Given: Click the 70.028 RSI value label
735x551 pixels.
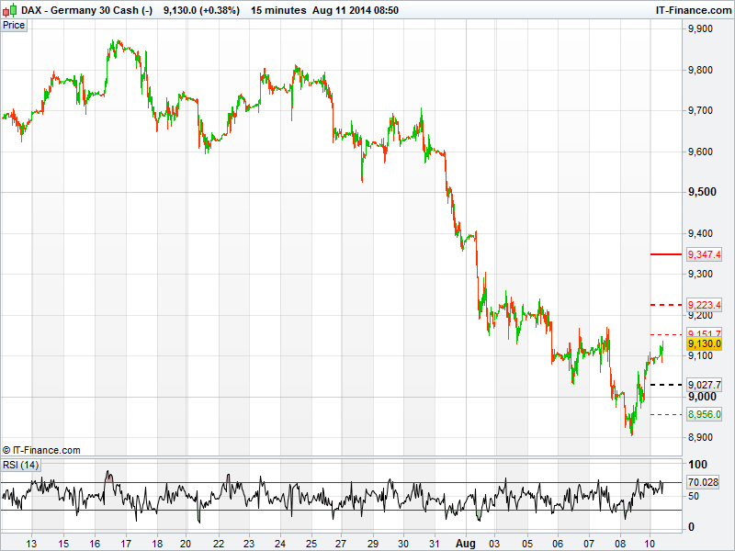Looking at the screenshot, I should click(x=703, y=482).
